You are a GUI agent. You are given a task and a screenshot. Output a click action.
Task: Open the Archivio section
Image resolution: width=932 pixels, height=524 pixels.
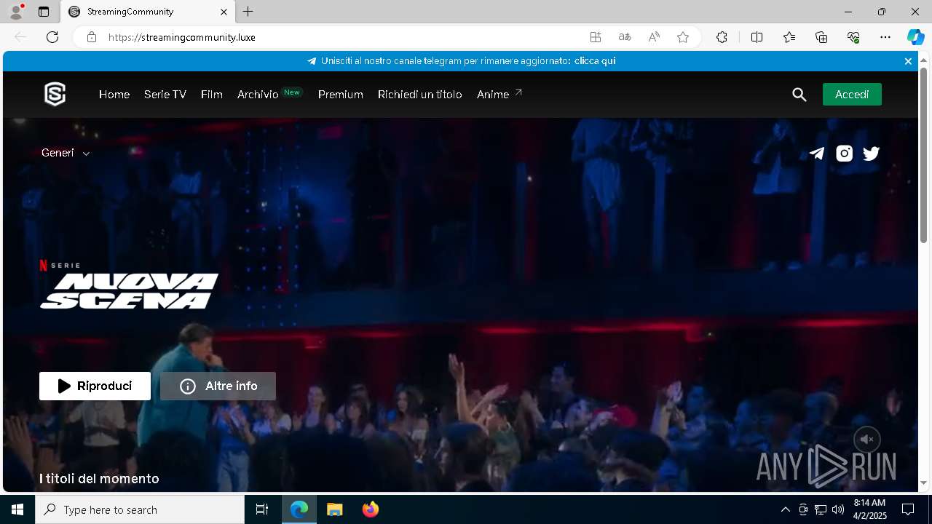(258, 95)
